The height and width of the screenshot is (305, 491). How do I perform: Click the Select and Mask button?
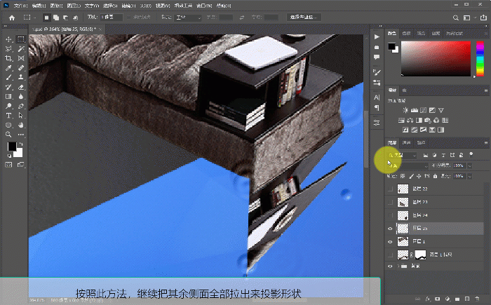[x=304, y=18]
